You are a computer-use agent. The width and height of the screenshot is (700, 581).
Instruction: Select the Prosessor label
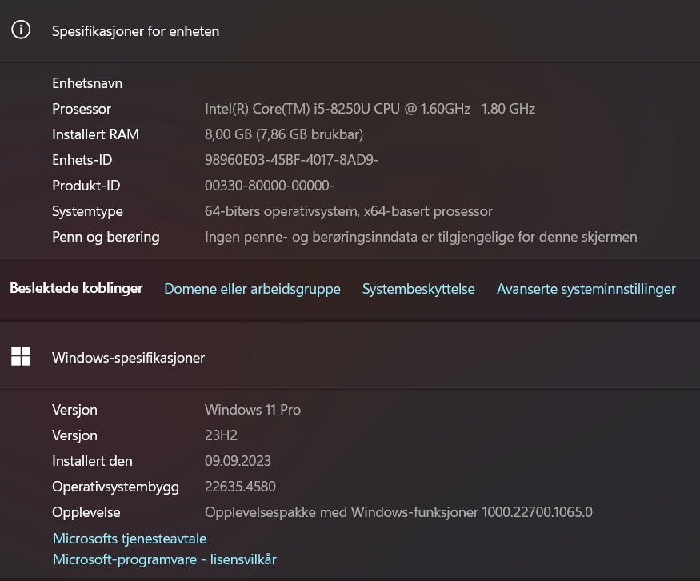82,109
